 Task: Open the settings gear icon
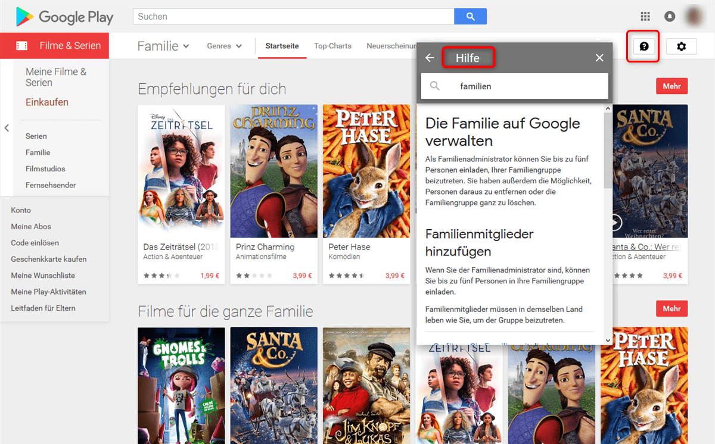[x=682, y=46]
